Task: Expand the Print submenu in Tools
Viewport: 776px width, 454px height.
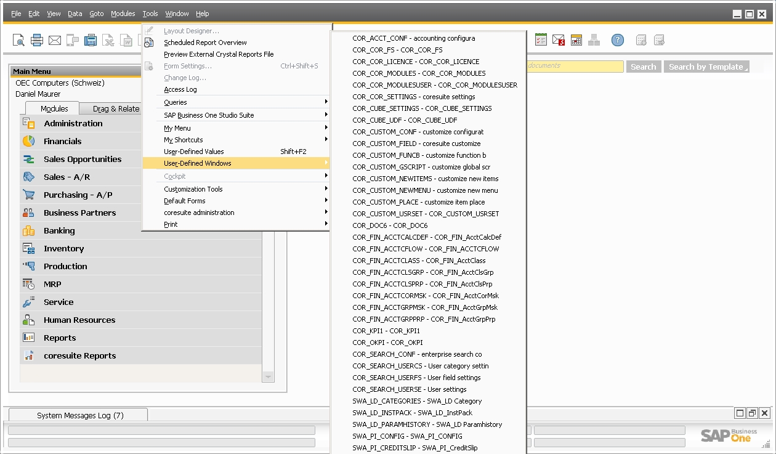Action: tap(236, 224)
